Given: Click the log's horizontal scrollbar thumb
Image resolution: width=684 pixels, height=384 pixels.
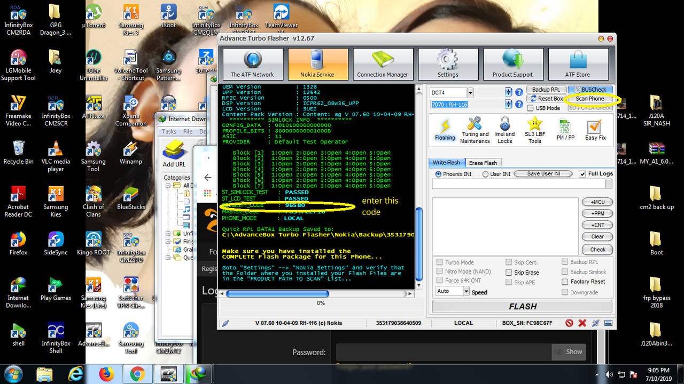Looking at the screenshot, I should point(277,293).
